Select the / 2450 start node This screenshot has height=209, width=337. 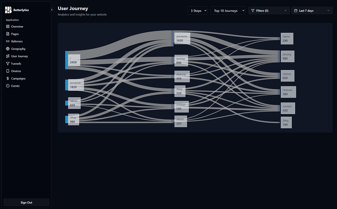pyautogui.click(x=74, y=60)
